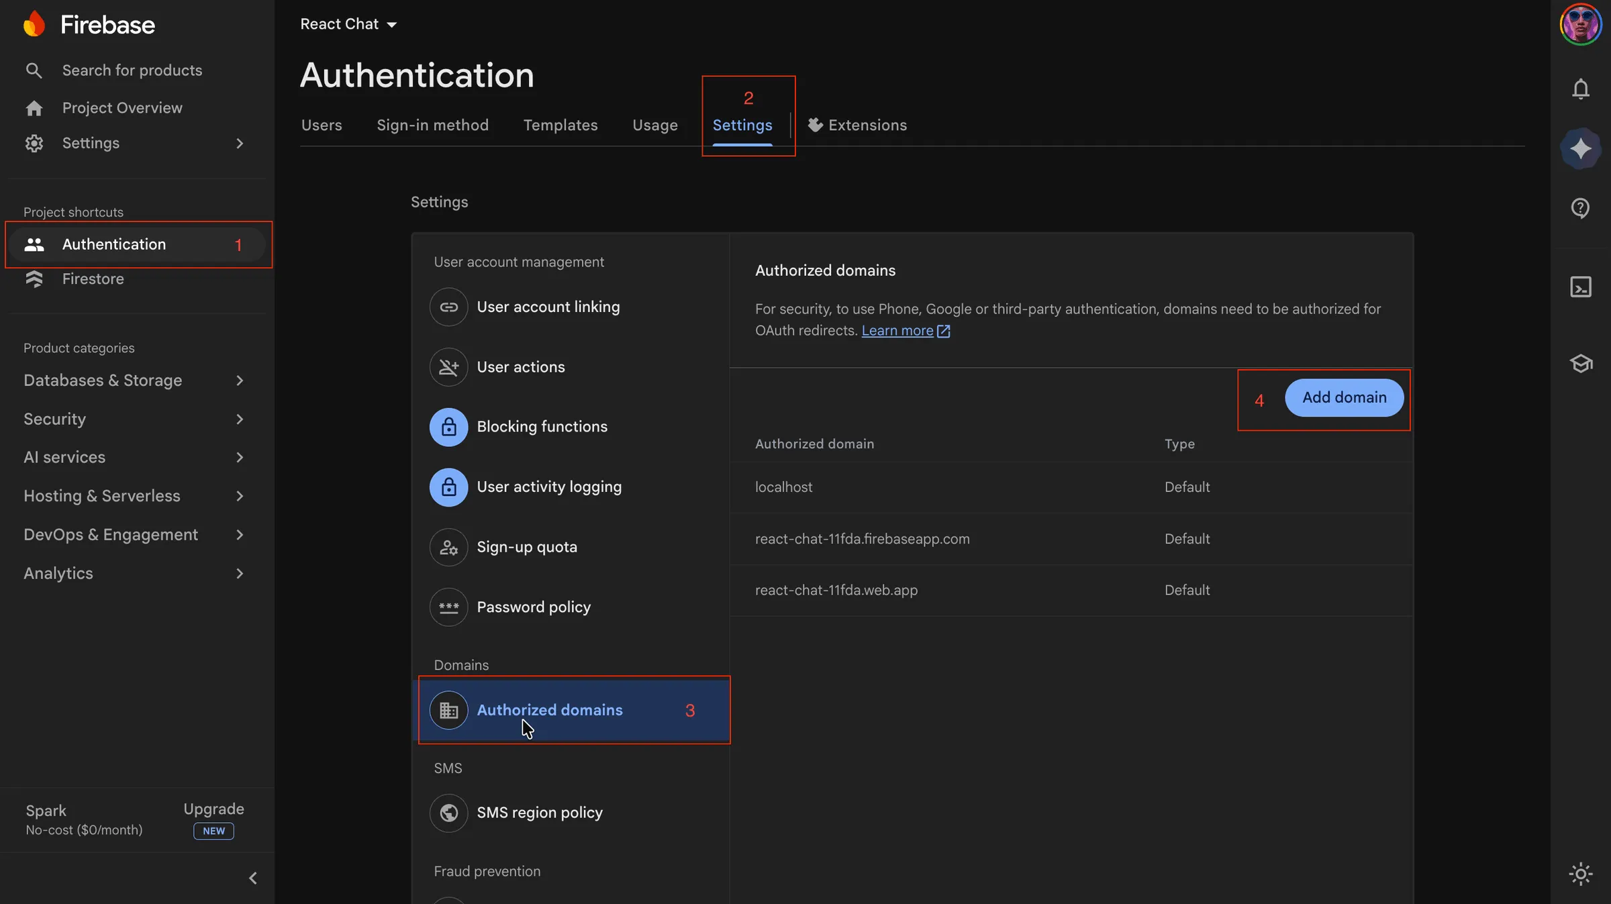Open the help question mark icon

1581,208
